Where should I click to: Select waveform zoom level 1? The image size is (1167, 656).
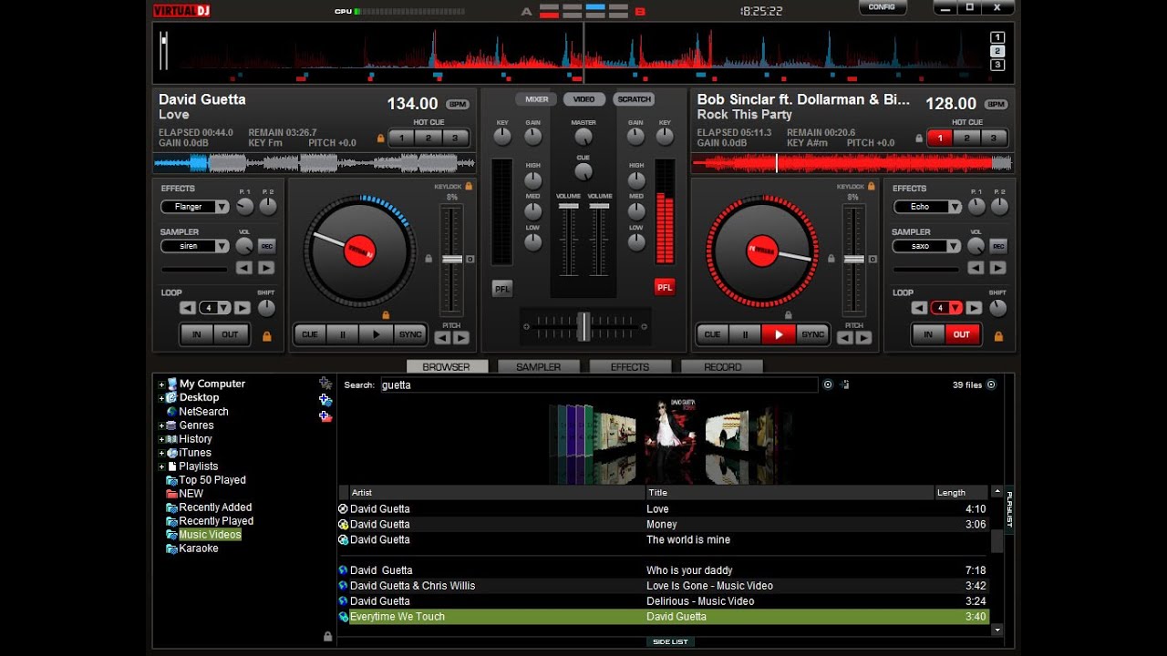point(997,37)
